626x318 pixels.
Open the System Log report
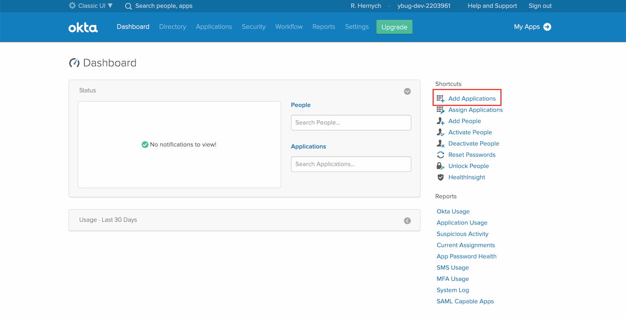pyautogui.click(x=453, y=290)
